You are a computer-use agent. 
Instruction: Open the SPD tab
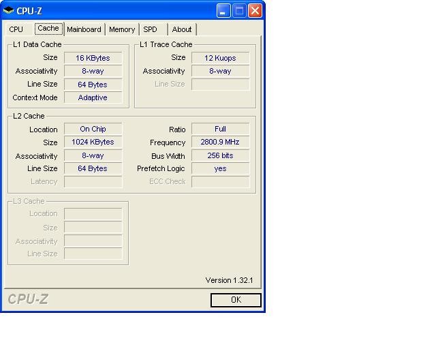click(150, 29)
